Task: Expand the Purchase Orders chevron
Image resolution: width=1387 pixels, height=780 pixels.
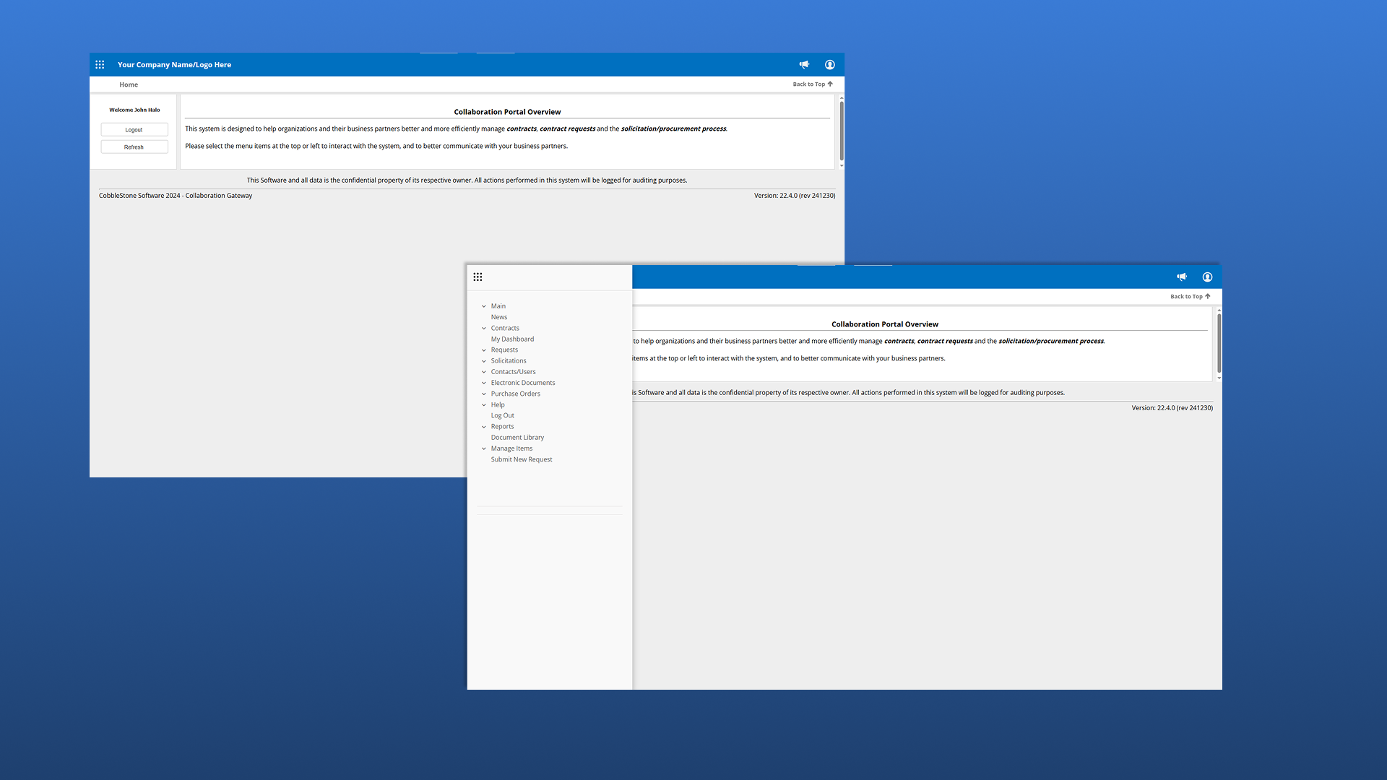Action: (x=484, y=394)
